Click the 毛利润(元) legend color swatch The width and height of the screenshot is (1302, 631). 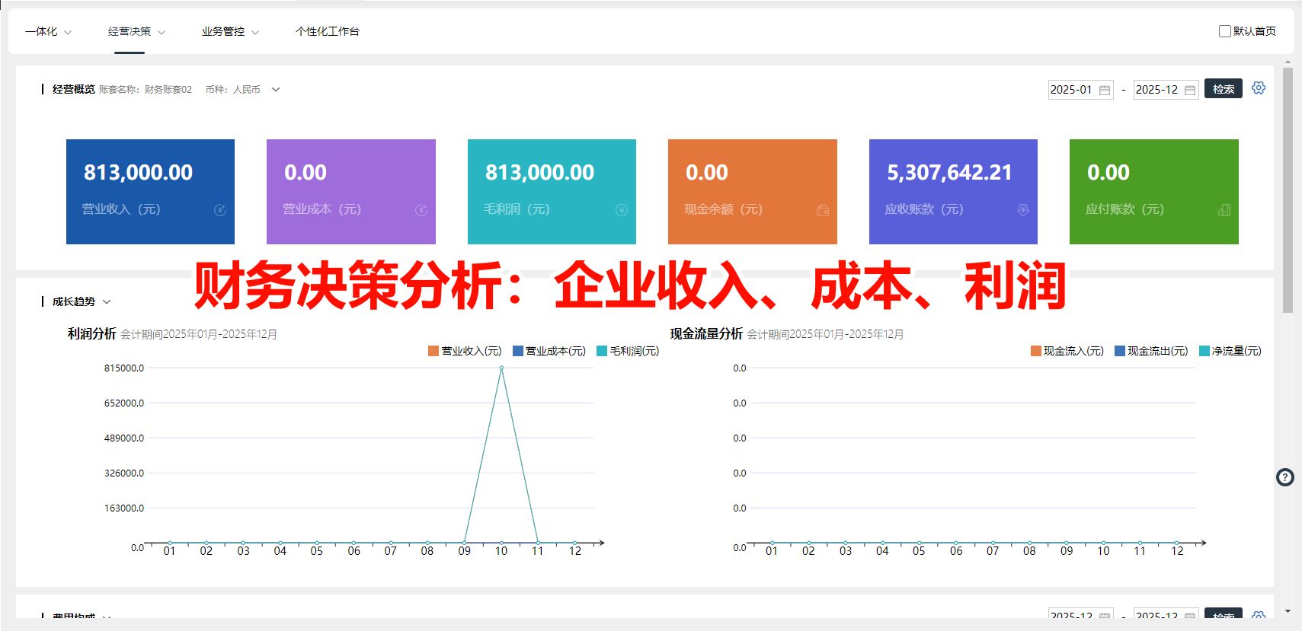[x=602, y=351]
